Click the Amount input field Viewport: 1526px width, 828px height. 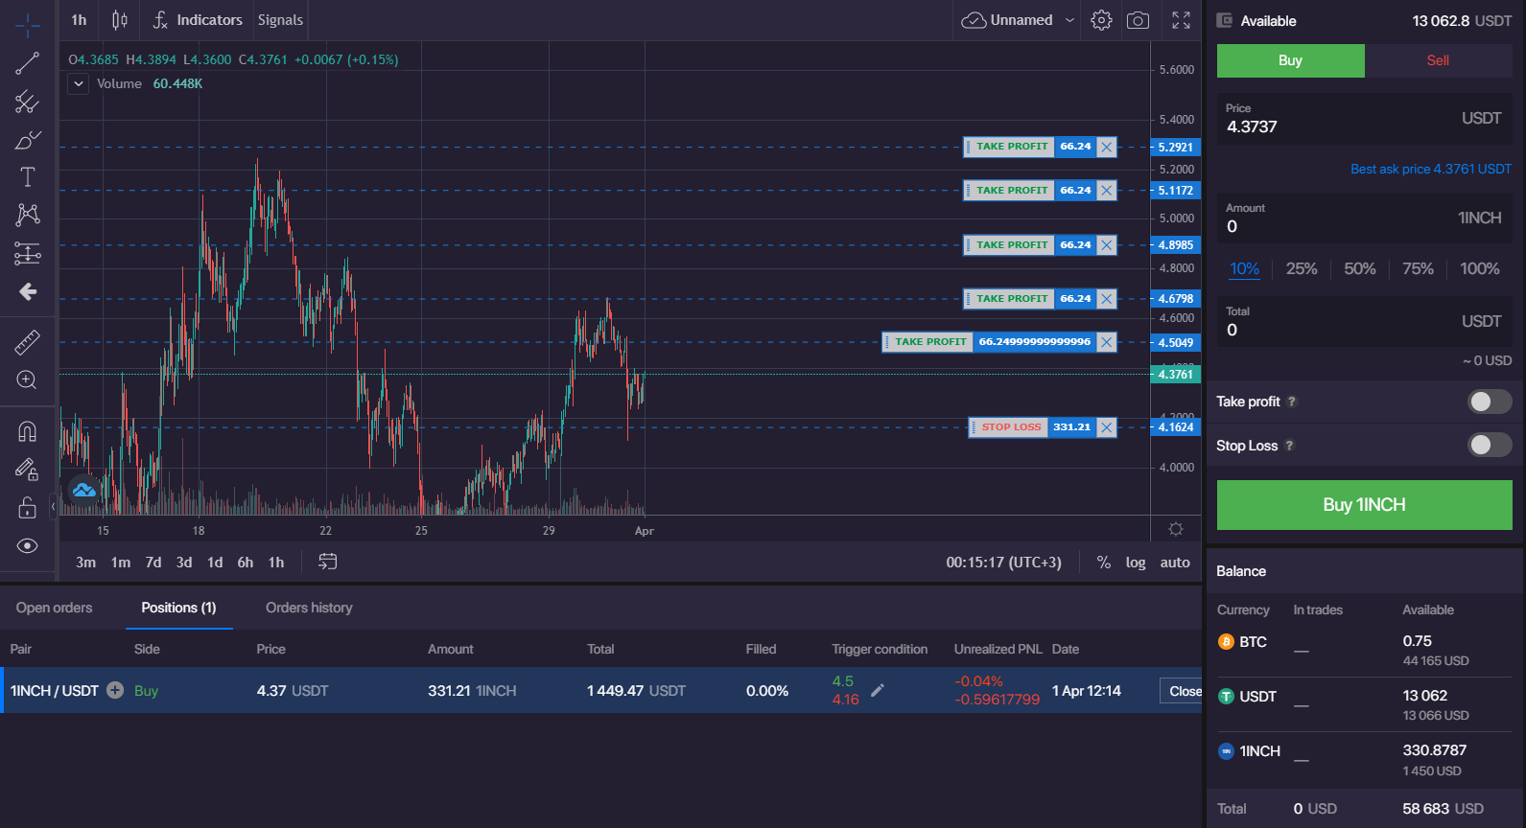coord(1365,218)
